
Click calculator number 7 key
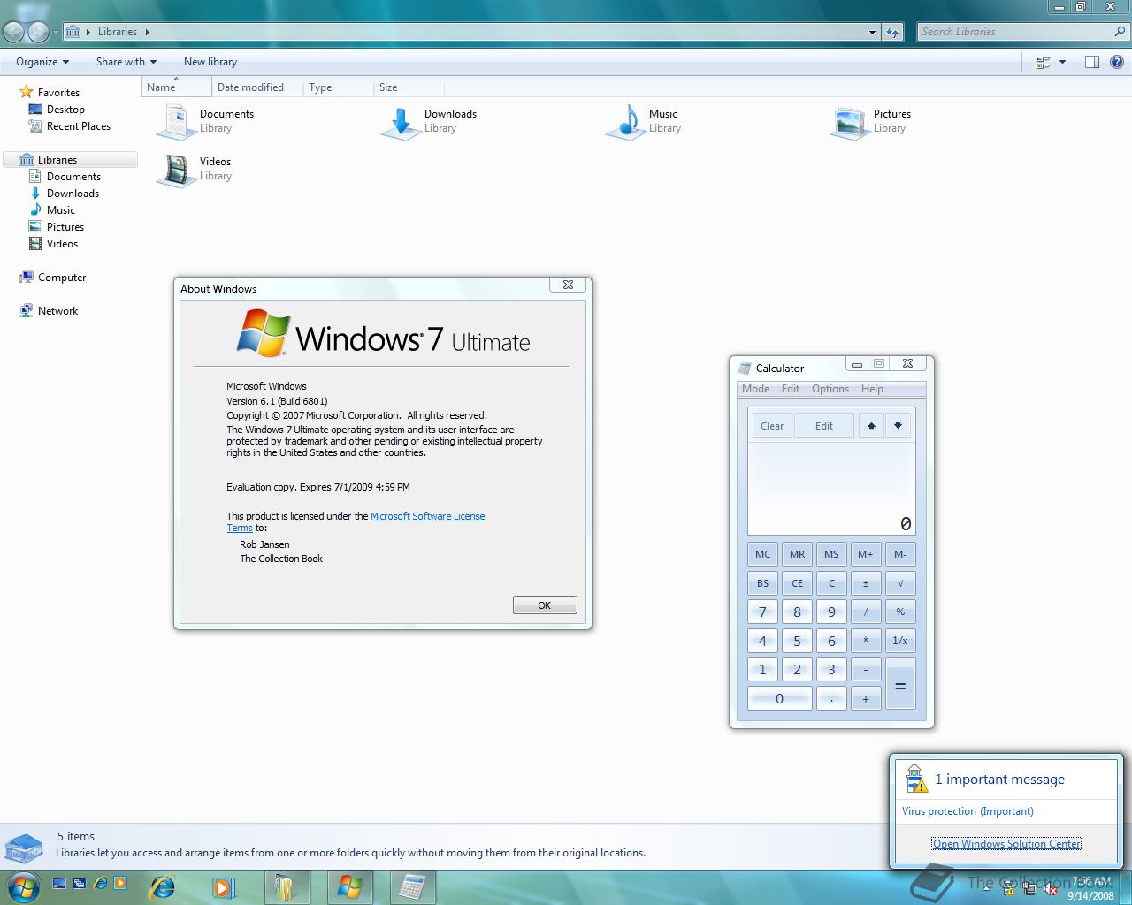point(762,612)
